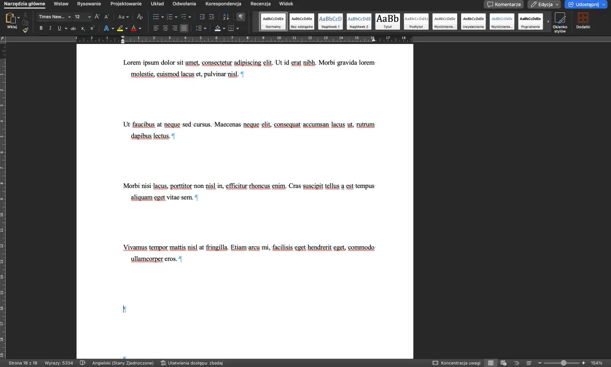
Task: Toggle numbered list
Action: click(x=169, y=17)
